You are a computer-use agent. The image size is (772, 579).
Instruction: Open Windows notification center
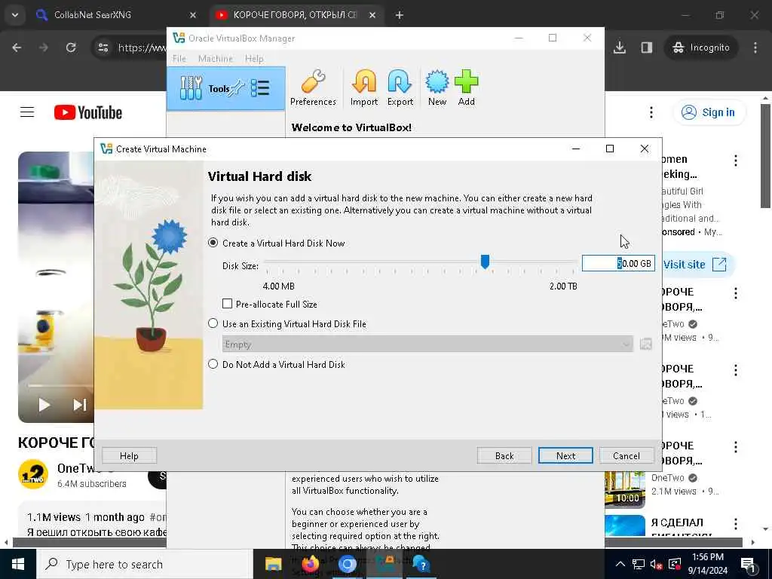(x=748, y=564)
